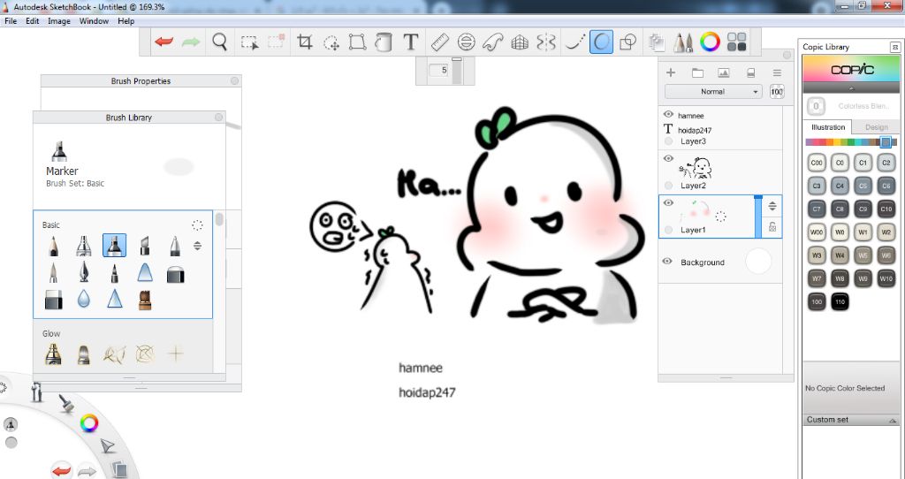Collapse the Copic header arrow

point(851,89)
